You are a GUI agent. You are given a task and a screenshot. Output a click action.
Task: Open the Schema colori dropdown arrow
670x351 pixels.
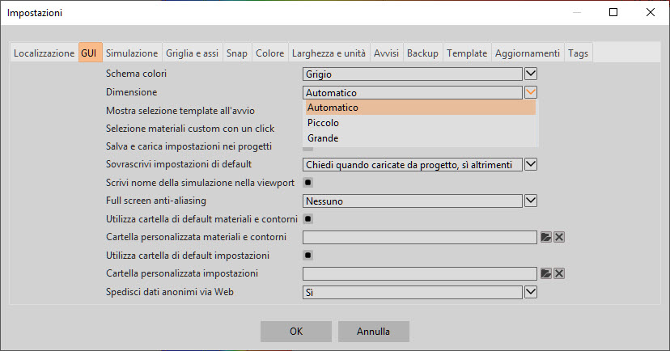(x=531, y=74)
